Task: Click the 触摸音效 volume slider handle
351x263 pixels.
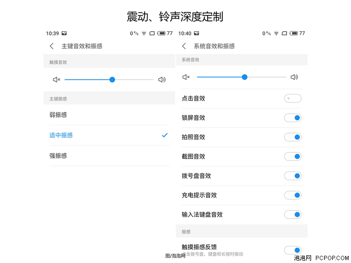Action: [112, 80]
